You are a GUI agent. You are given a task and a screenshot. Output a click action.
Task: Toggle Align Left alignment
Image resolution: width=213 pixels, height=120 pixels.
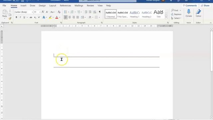tap(66, 17)
